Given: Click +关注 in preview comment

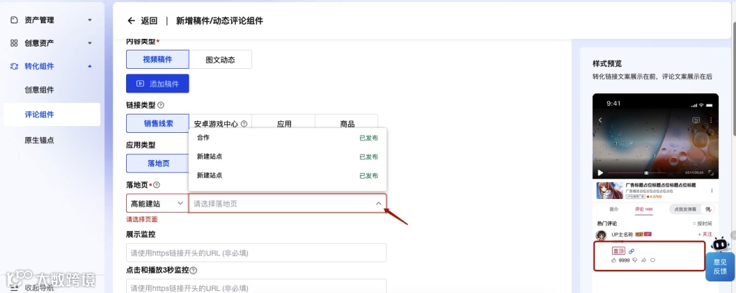Looking at the screenshot, I should [705, 234].
